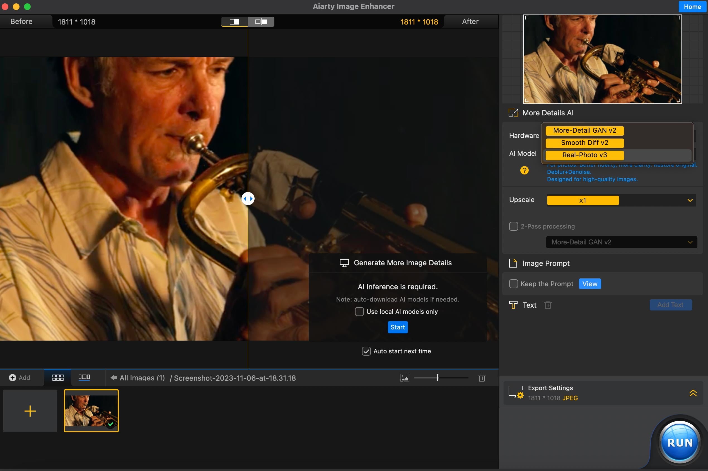Viewport: 708px width, 471px height.
Task: Switch to filmstrip view icon
Action: tap(84, 377)
